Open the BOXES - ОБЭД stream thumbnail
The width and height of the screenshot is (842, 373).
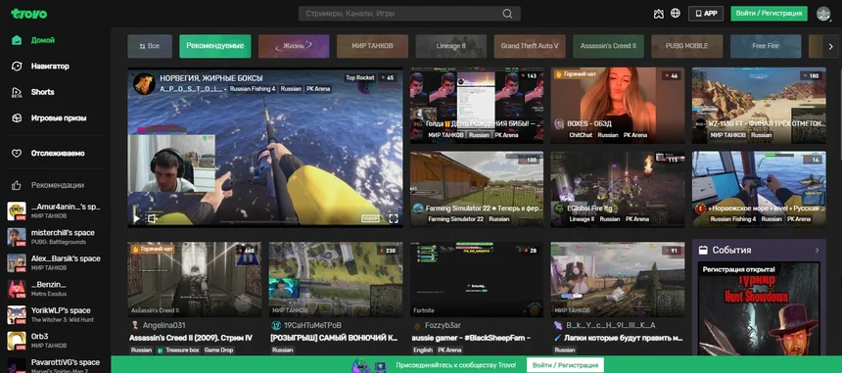pos(618,105)
